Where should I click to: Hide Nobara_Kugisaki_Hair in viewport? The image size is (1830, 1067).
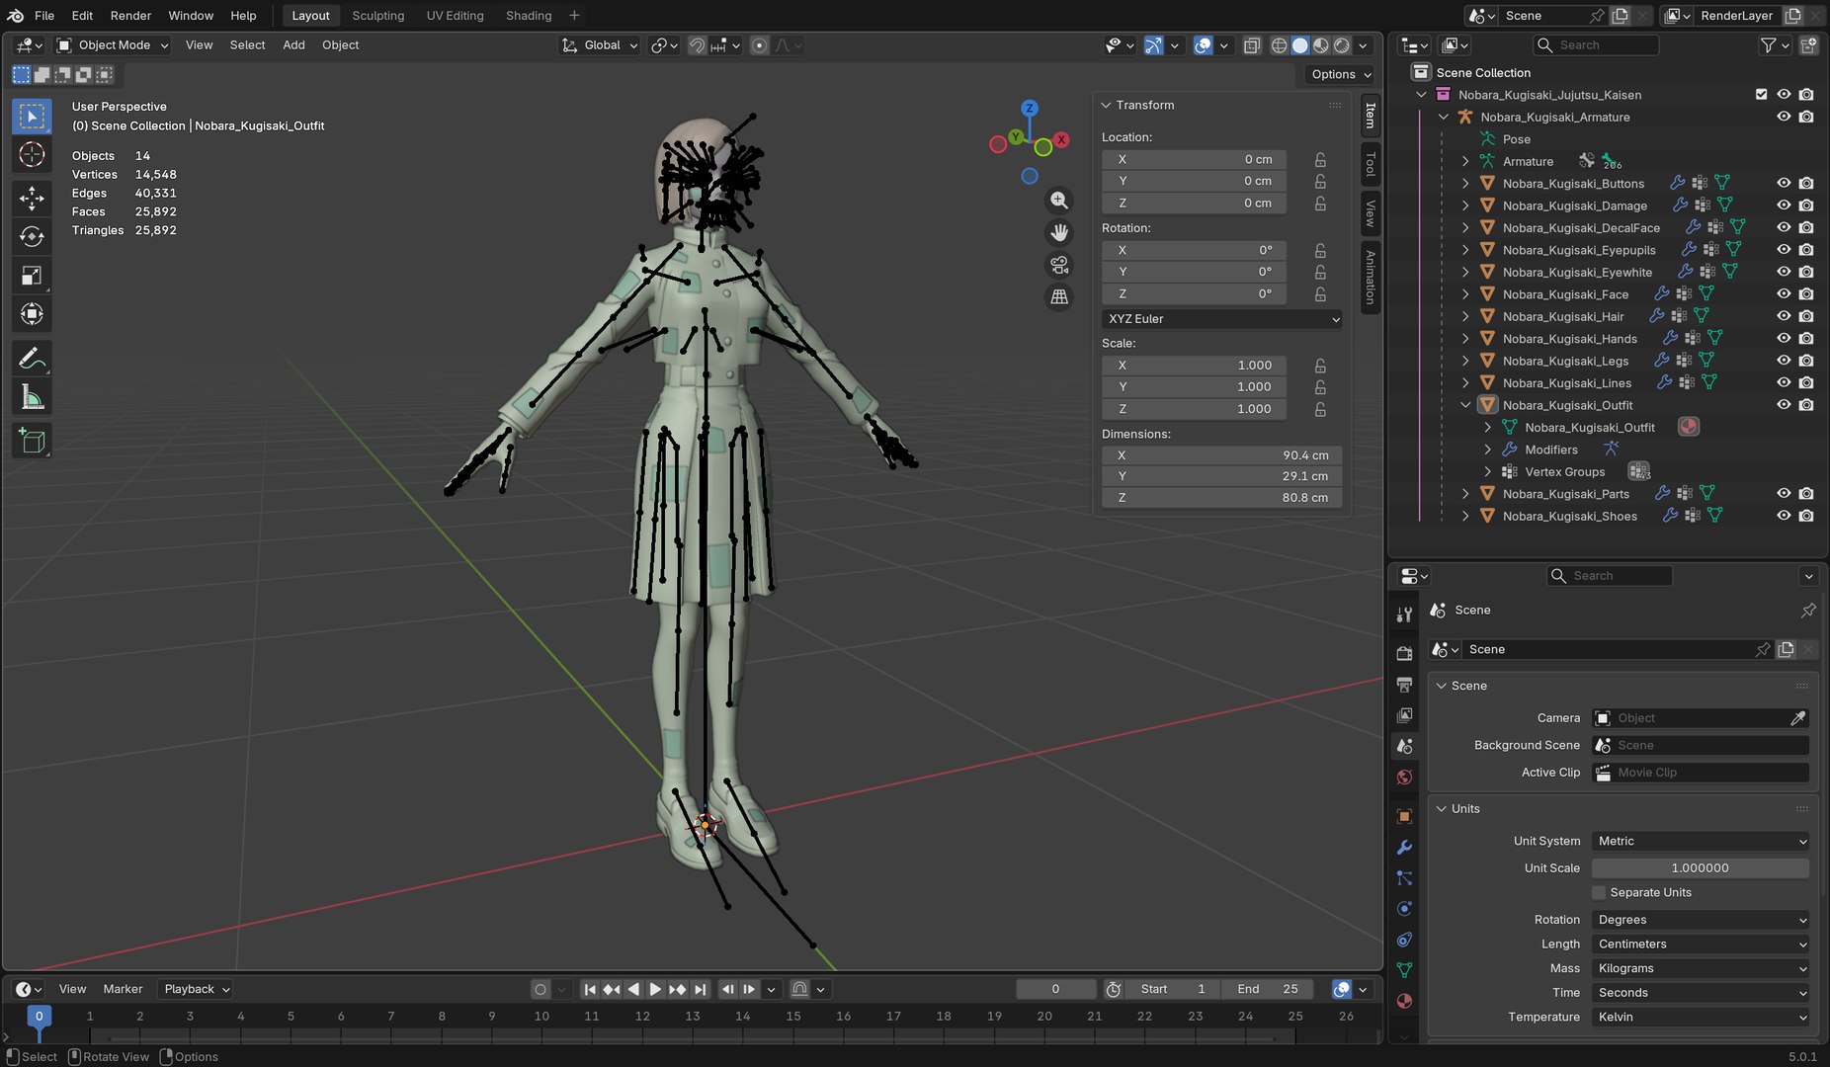(1784, 316)
